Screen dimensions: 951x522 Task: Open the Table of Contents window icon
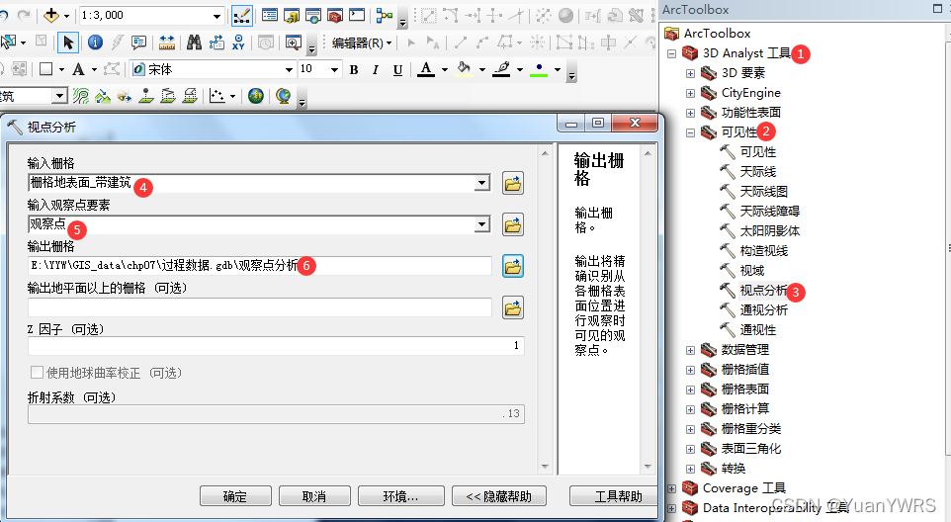pyautogui.click(x=270, y=15)
